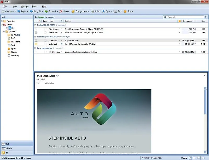Open the Spam folder under Gmail
Image resolution: width=209 pixels, height=160 pixels.
[13, 48]
